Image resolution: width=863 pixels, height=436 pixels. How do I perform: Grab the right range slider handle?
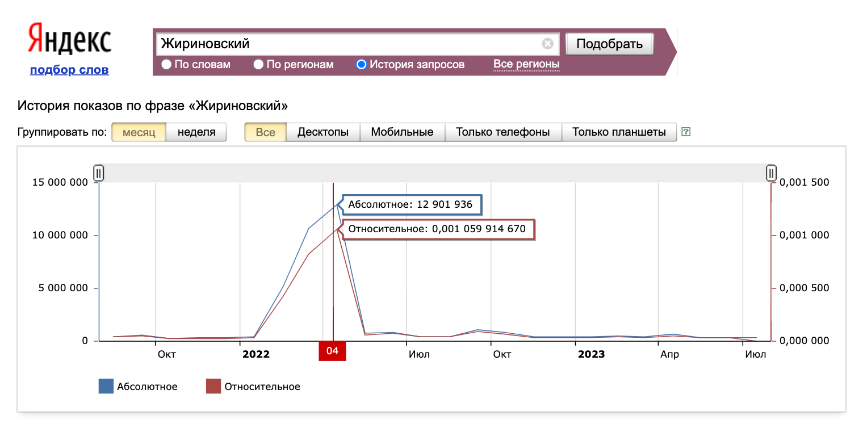tap(771, 172)
